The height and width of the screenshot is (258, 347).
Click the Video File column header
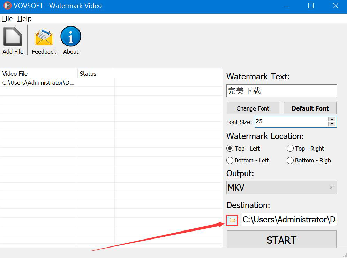click(39, 74)
